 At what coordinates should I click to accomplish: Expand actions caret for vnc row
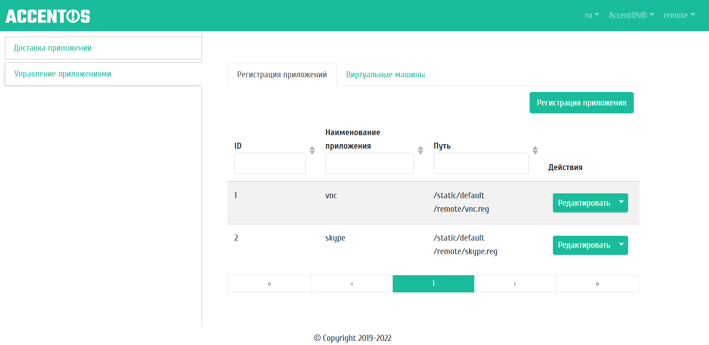click(x=621, y=202)
